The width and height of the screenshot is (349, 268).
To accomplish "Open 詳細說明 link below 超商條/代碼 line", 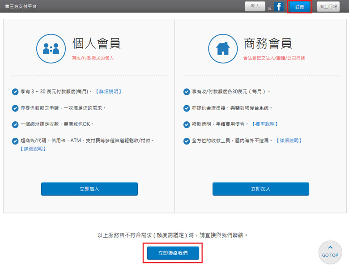I will tap(33, 149).
